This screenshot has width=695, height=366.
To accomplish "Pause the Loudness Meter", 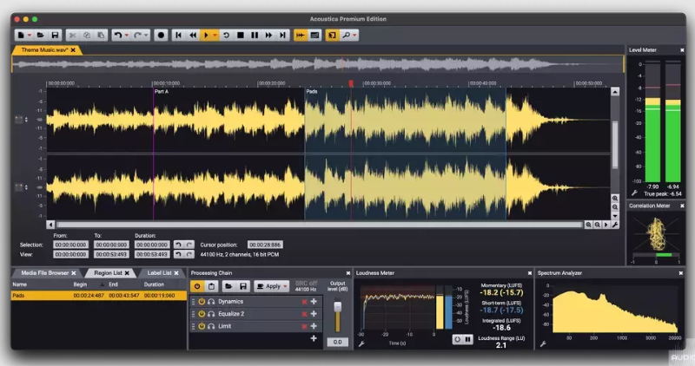I will tap(467, 339).
